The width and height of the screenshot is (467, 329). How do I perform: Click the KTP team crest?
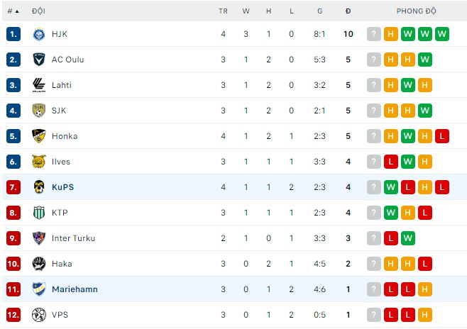tap(39, 213)
